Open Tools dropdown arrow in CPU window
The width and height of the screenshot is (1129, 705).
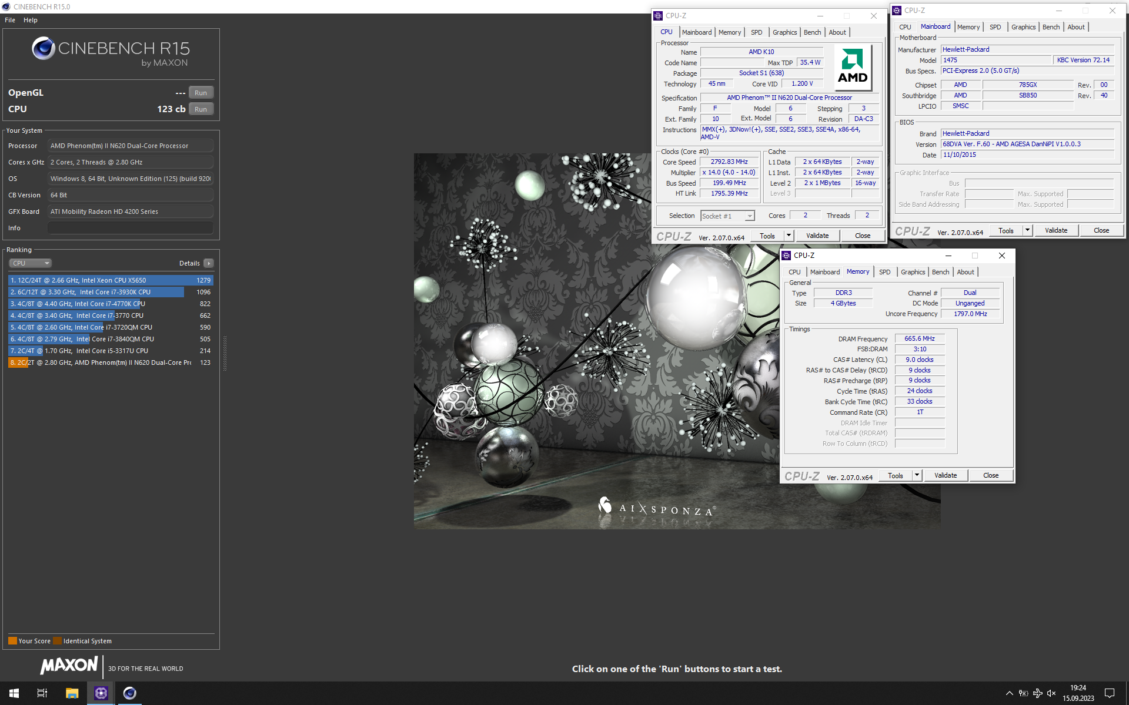pyautogui.click(x=789, y=236)
